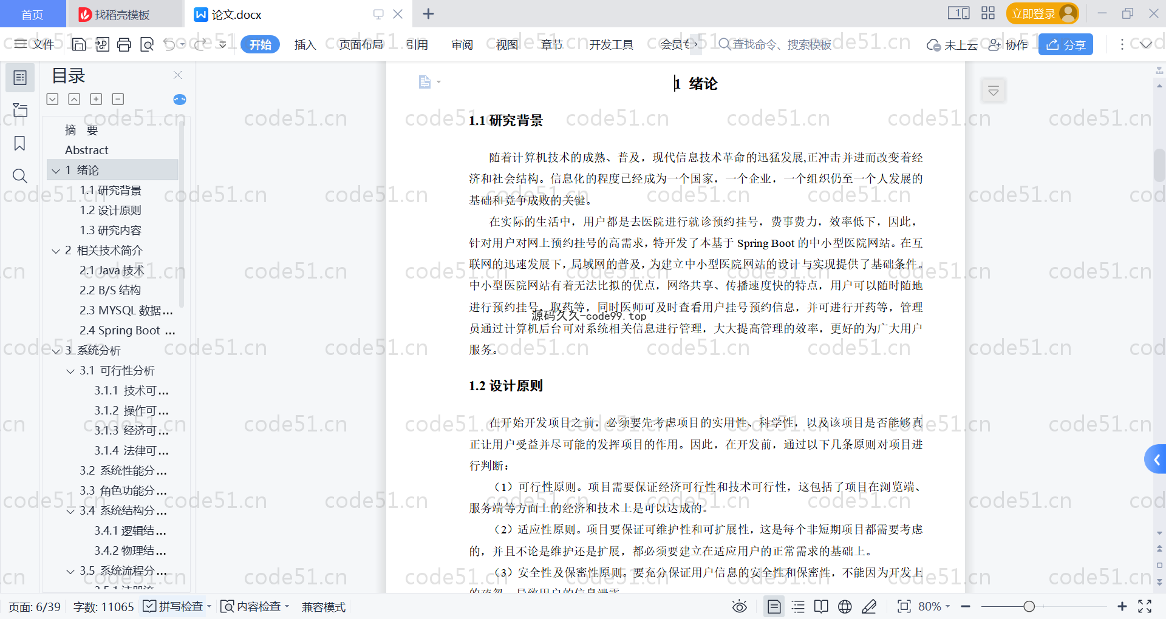
Task: Click the writing mode pen icon
Action: (x=869, y=606)
